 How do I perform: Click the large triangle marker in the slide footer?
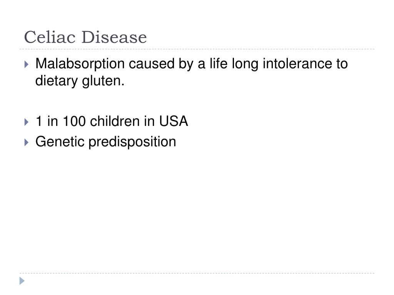(x=22, y=281)
